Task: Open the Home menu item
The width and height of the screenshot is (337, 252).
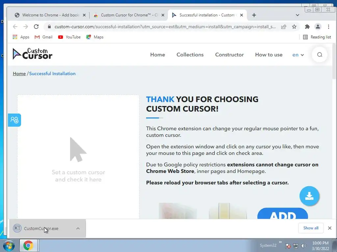Action: click(x=158, y=55)
